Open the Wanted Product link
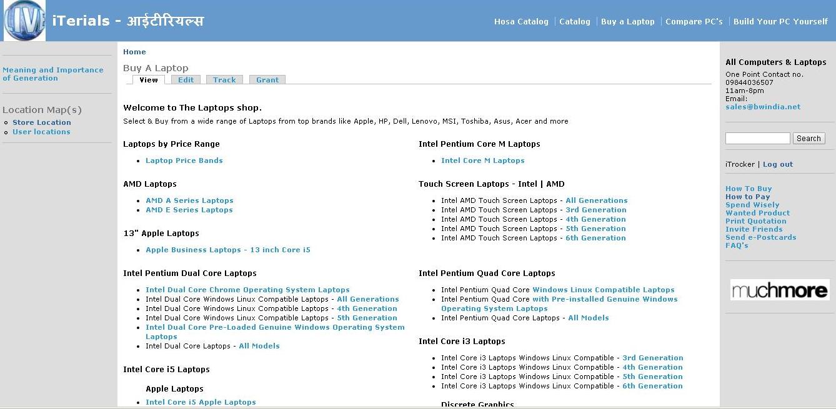The image size is (836, 409). coord(757,213)
